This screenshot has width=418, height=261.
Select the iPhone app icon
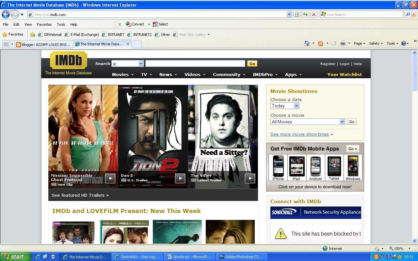pyautogui.click(x=278, y=168)
